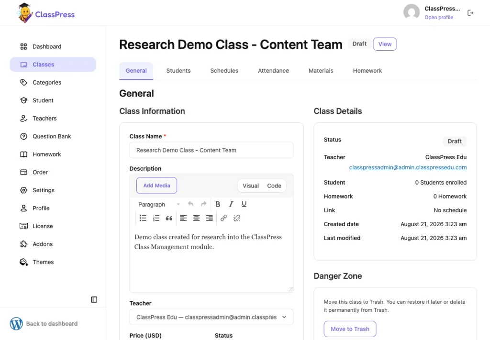The height and width of the screenshot is (340, 490).
Task: Click the View button
Action: point(385,44)
